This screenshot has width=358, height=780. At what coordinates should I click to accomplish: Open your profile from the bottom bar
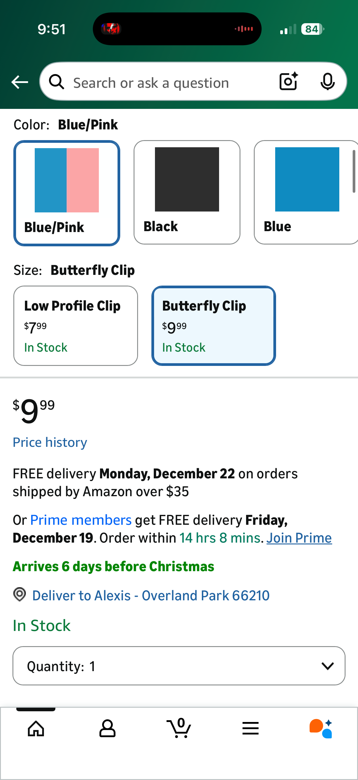[107, 728]
